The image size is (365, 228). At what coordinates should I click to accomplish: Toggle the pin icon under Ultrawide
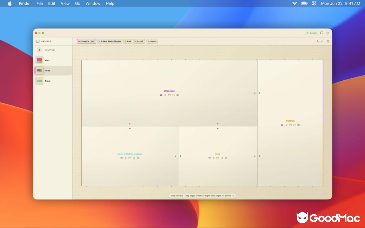tap(165, 95)
